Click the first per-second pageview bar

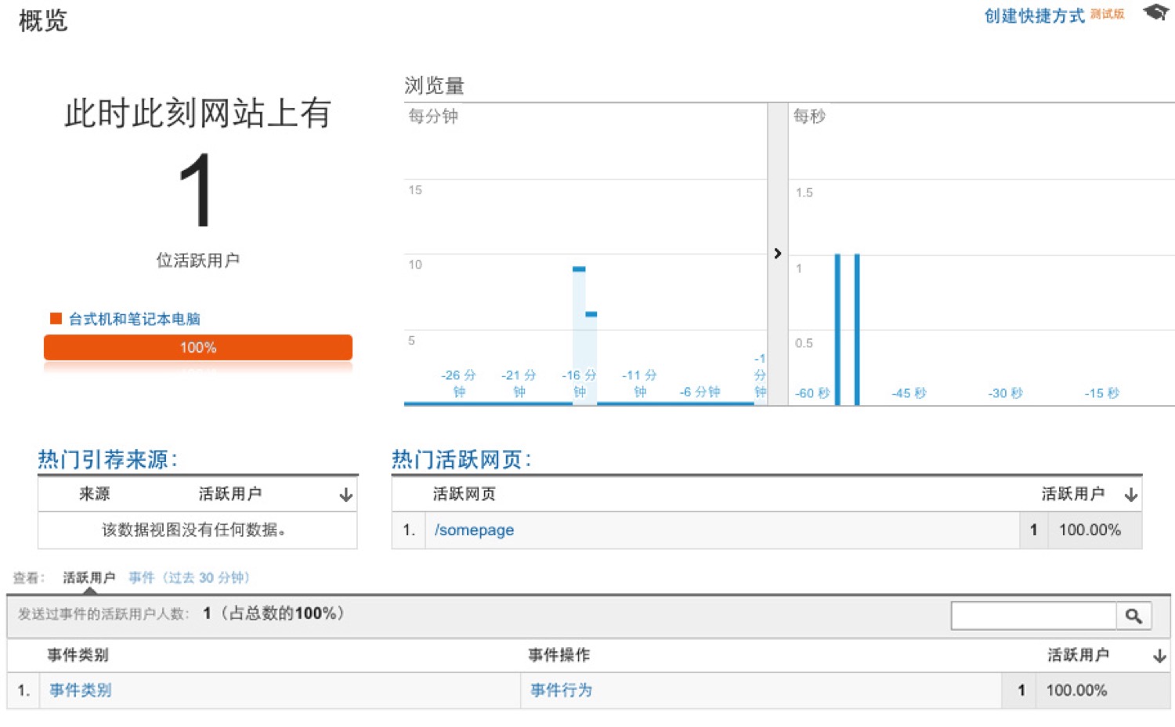837,329
